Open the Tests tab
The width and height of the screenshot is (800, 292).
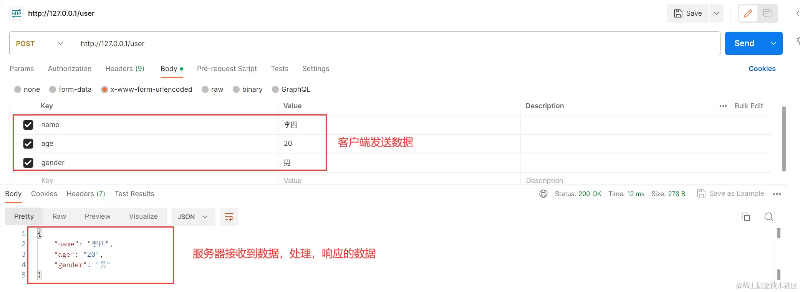coord(280,69)
